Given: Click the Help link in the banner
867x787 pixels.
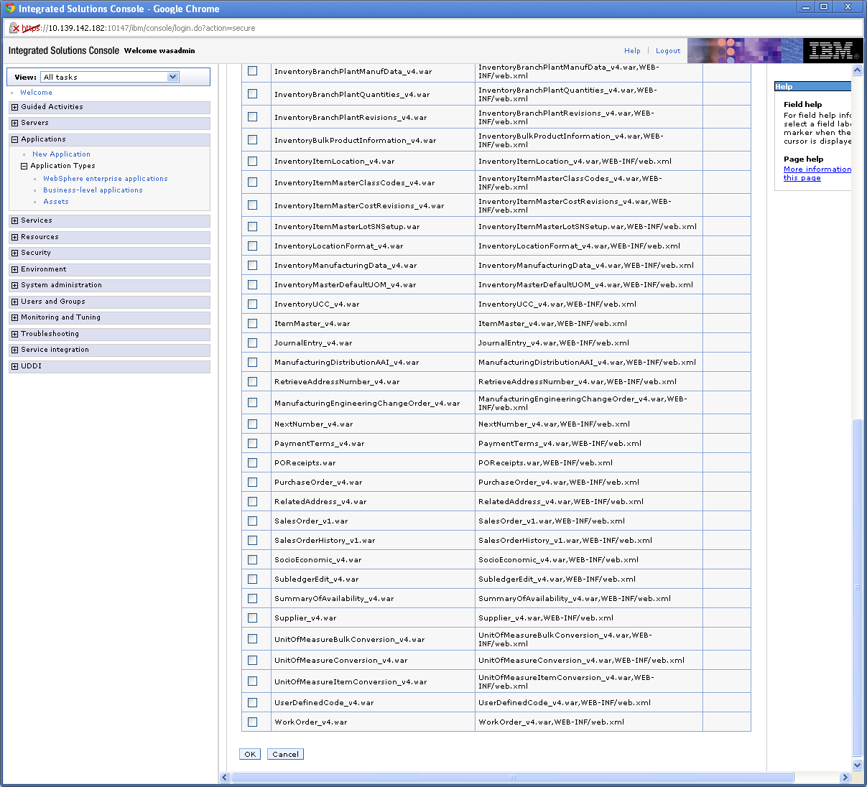Looking at the screenshot, I should tap(632, 51).
